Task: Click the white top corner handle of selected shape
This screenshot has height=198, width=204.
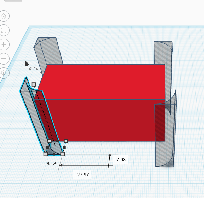Action: 34,84
